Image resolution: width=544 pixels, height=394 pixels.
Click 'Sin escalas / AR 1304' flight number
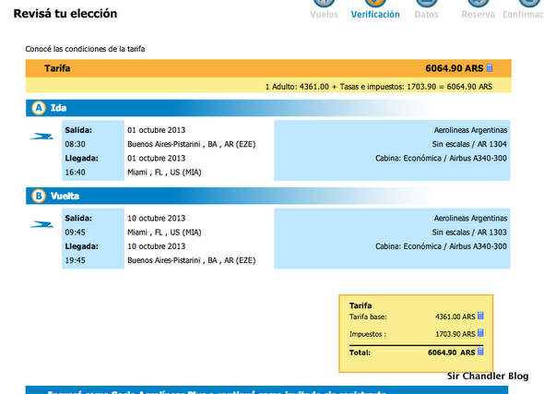click(x=469, y=144)
